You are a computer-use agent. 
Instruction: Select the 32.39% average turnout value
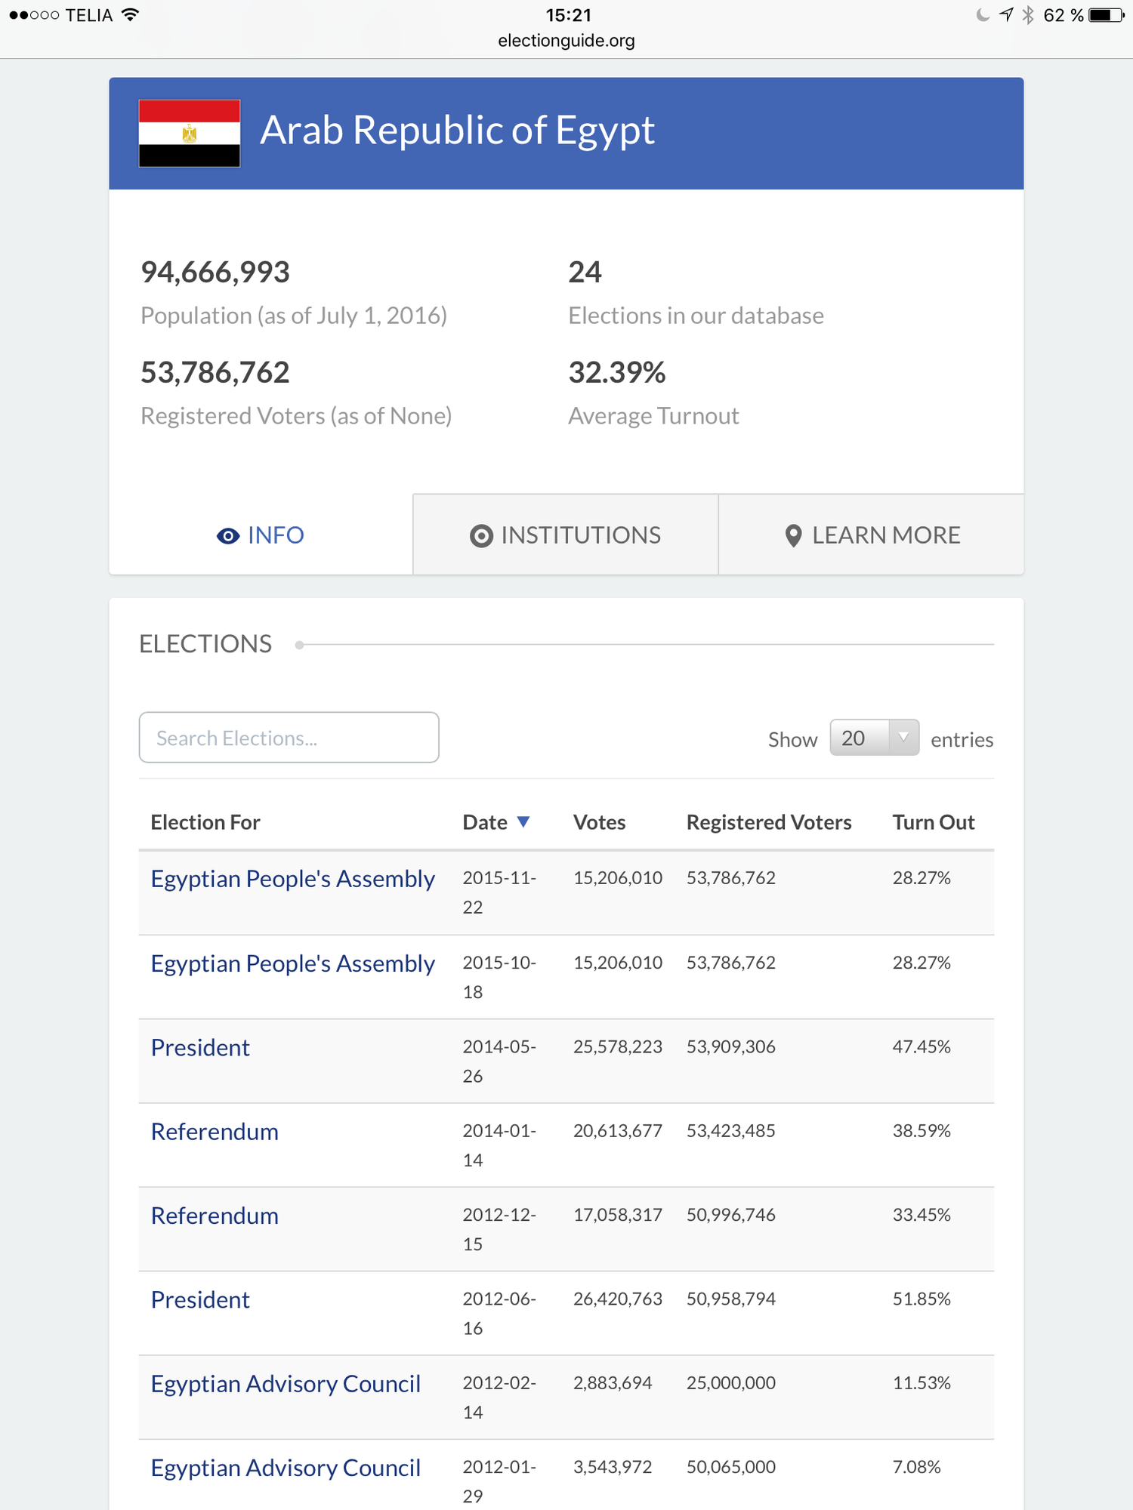(x=617, y=372)
